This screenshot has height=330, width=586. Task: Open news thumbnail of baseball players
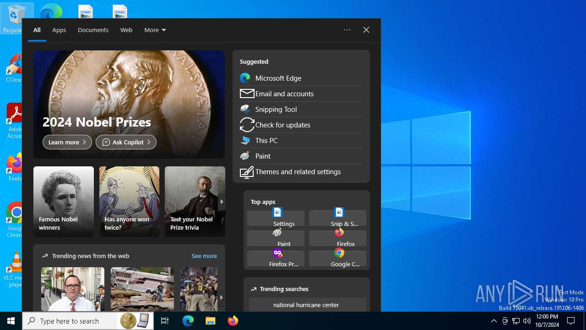click(199, 289)
